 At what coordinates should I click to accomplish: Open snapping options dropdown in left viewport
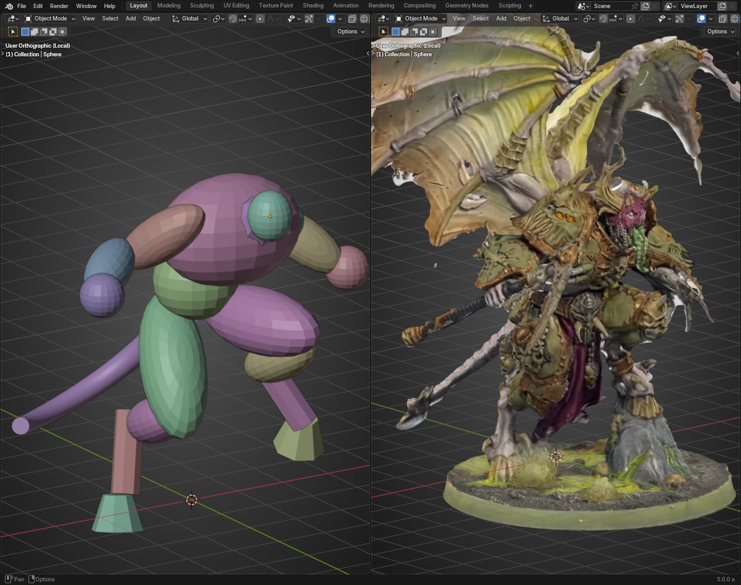(245, 19)
